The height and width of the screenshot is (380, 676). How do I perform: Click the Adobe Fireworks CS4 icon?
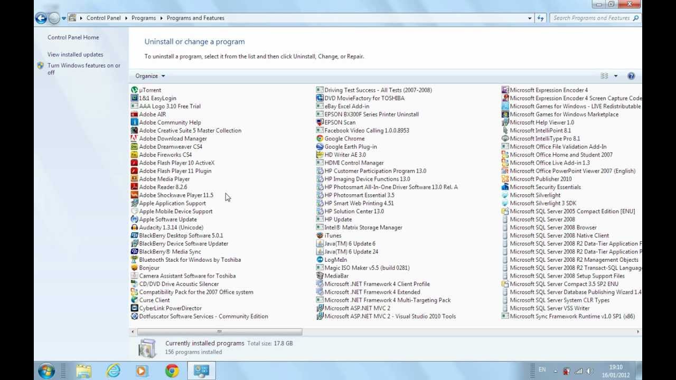click(135, 155)
